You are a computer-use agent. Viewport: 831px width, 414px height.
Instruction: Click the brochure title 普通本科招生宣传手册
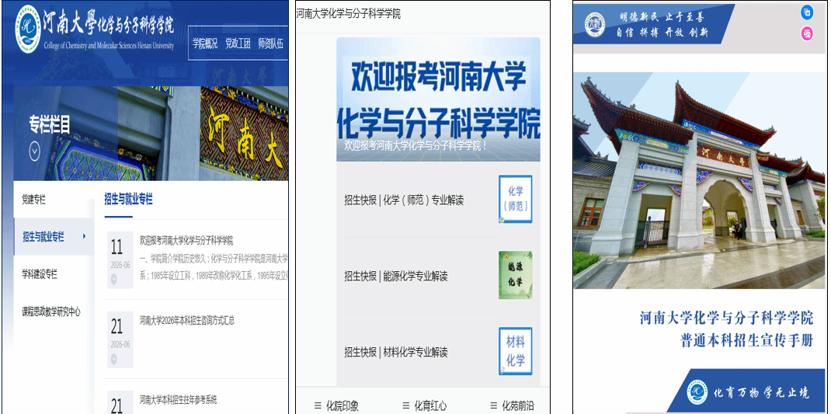746,339
